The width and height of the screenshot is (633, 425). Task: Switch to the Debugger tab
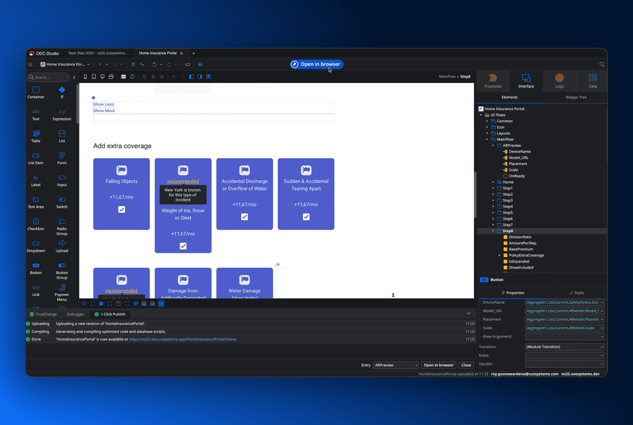coord(75,314)
